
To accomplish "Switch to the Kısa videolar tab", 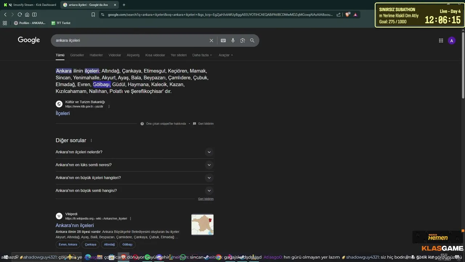I will (x=155, y=55).
